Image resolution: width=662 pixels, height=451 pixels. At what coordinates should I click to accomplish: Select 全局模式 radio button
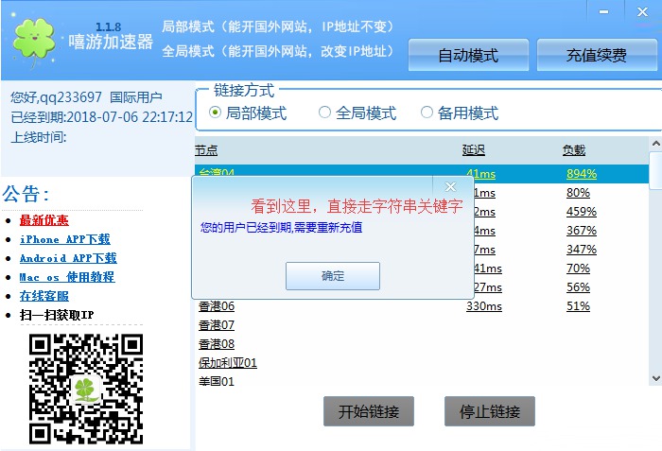click(x=324, y=113)
